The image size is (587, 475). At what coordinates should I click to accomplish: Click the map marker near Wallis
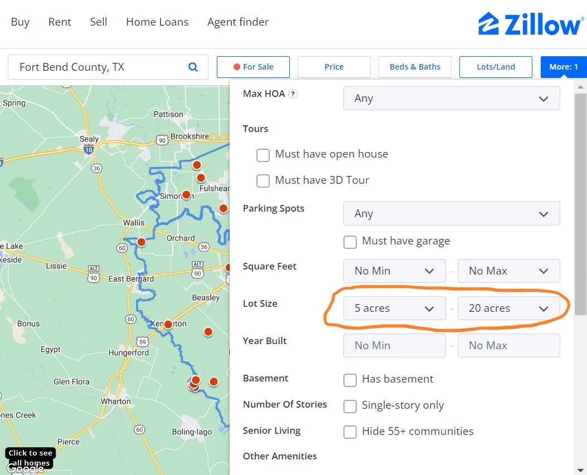pos(141,242)
